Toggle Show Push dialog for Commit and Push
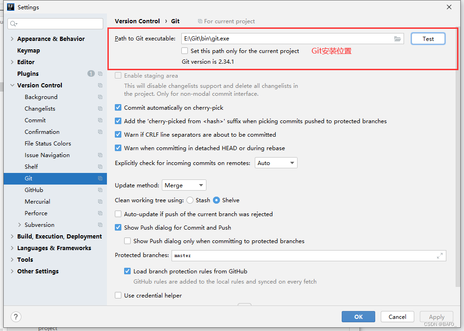 [118, 227]
